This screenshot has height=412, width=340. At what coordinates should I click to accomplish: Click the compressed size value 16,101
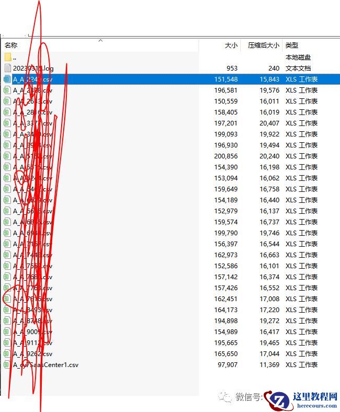[269, 266]
